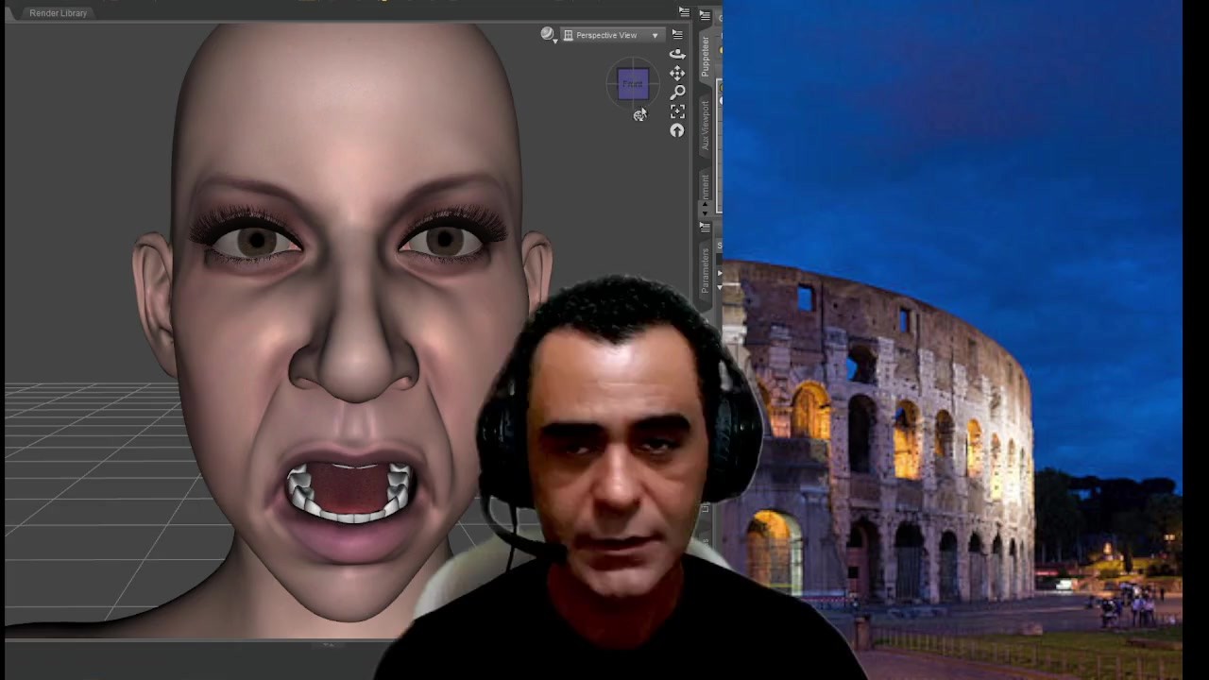Screen dimensions: 1209x680
Task: Click the Reset camera up-arrow icon
Action: (x=677, y=131)
